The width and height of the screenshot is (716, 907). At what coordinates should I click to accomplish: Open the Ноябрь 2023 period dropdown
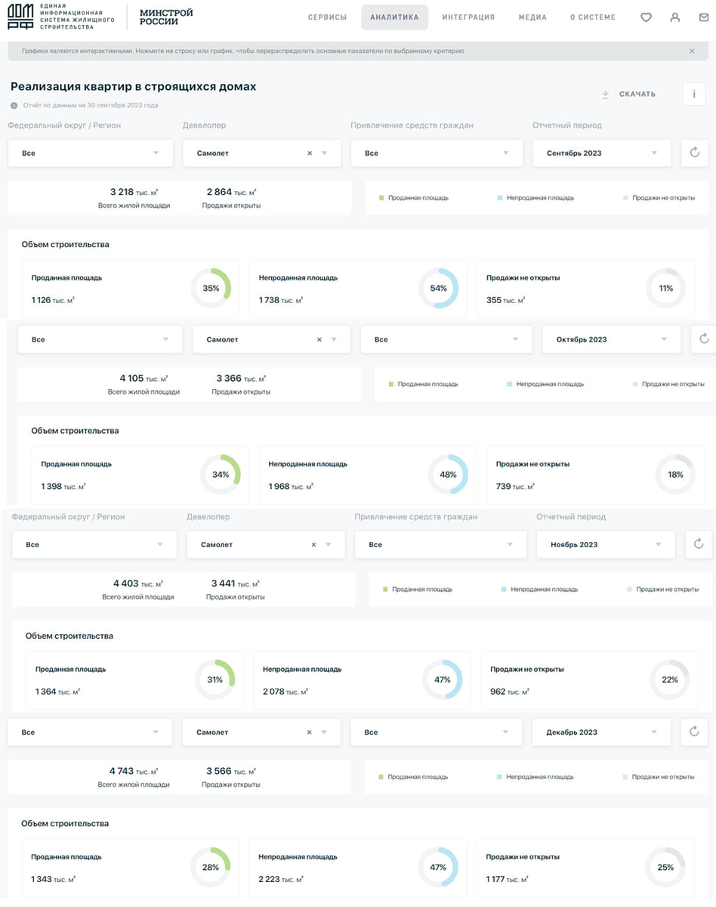pos(606,544)
